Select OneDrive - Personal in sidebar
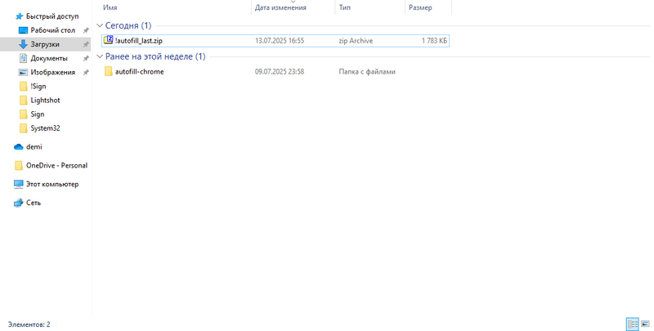Viewport: 654px width, 331px height. pos(56,165)
